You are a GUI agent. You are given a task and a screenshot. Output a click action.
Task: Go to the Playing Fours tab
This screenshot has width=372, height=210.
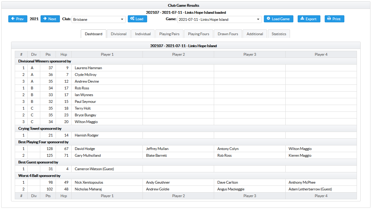(198, 34)
